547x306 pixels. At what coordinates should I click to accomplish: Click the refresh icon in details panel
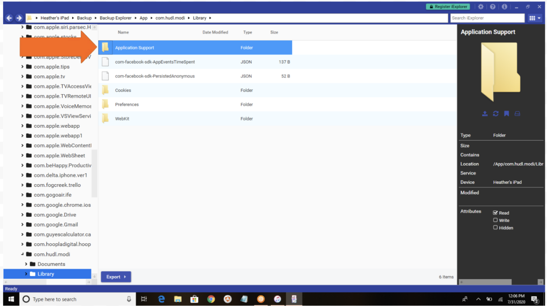(x=495, y=114)
